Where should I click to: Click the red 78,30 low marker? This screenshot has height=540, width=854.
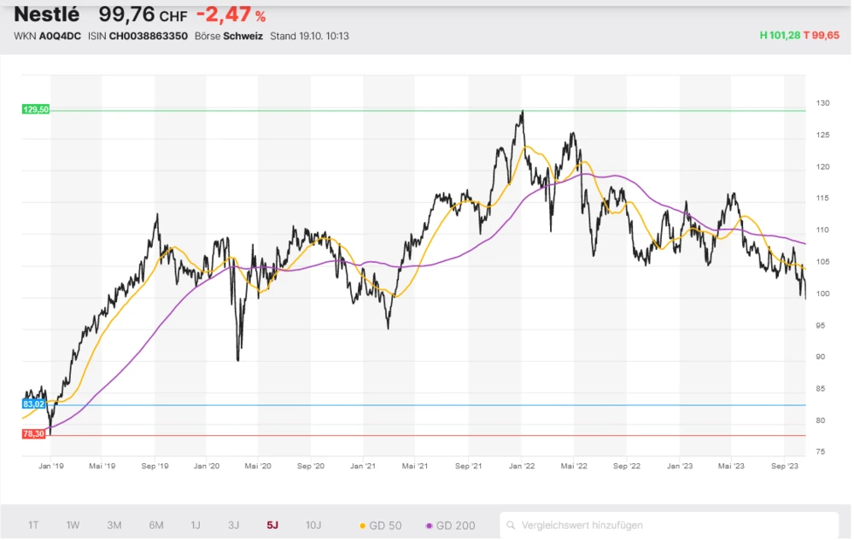coord(33,433)
